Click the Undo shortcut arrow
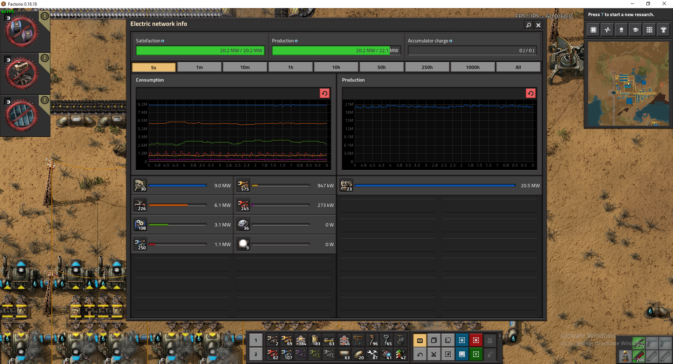 420,354
